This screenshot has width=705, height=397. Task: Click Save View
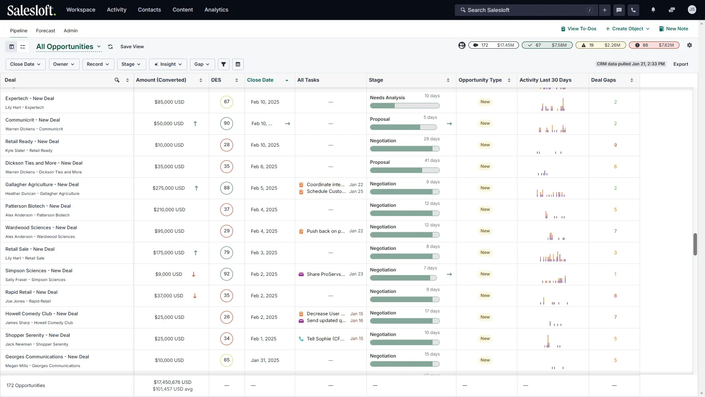(x=132, y=47)
